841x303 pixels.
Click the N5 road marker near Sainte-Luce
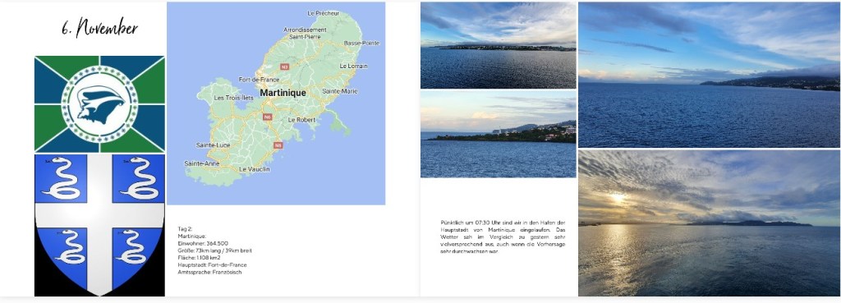278,145
